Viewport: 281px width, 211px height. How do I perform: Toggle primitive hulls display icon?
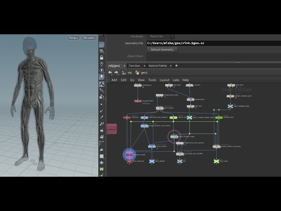[101, 143]
